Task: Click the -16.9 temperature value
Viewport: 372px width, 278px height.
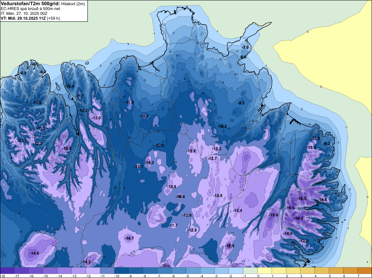Action: 299,218
